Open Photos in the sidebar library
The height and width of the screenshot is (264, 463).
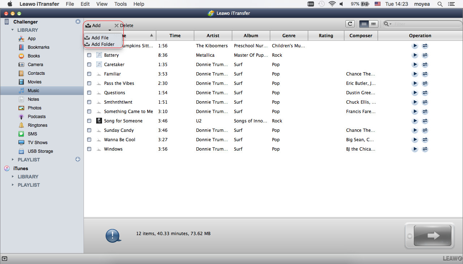(x=34, y=108)
